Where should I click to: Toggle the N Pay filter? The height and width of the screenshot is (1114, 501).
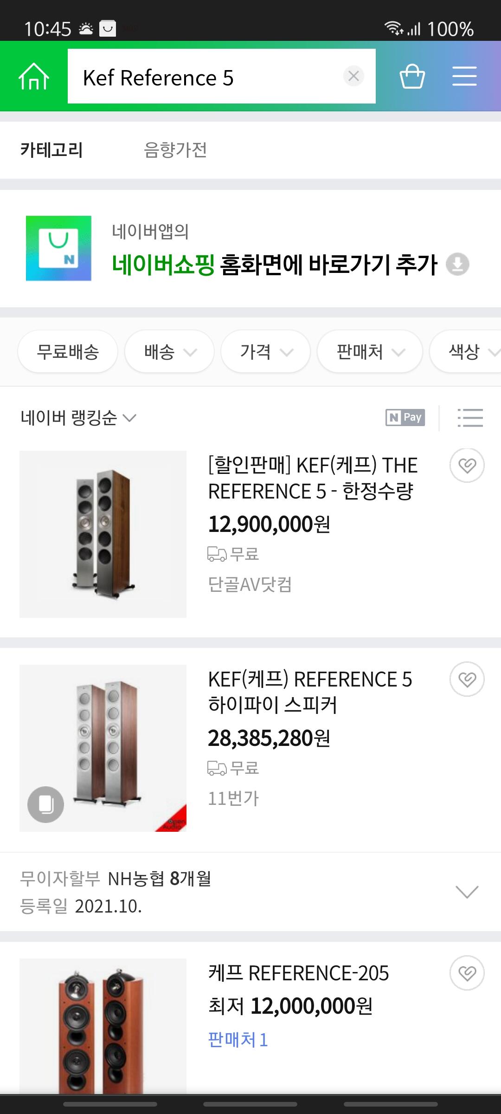405,418
